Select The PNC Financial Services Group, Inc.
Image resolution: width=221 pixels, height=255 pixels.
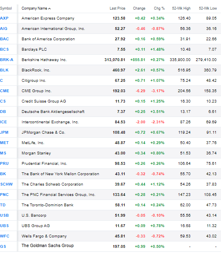(58, 195)
